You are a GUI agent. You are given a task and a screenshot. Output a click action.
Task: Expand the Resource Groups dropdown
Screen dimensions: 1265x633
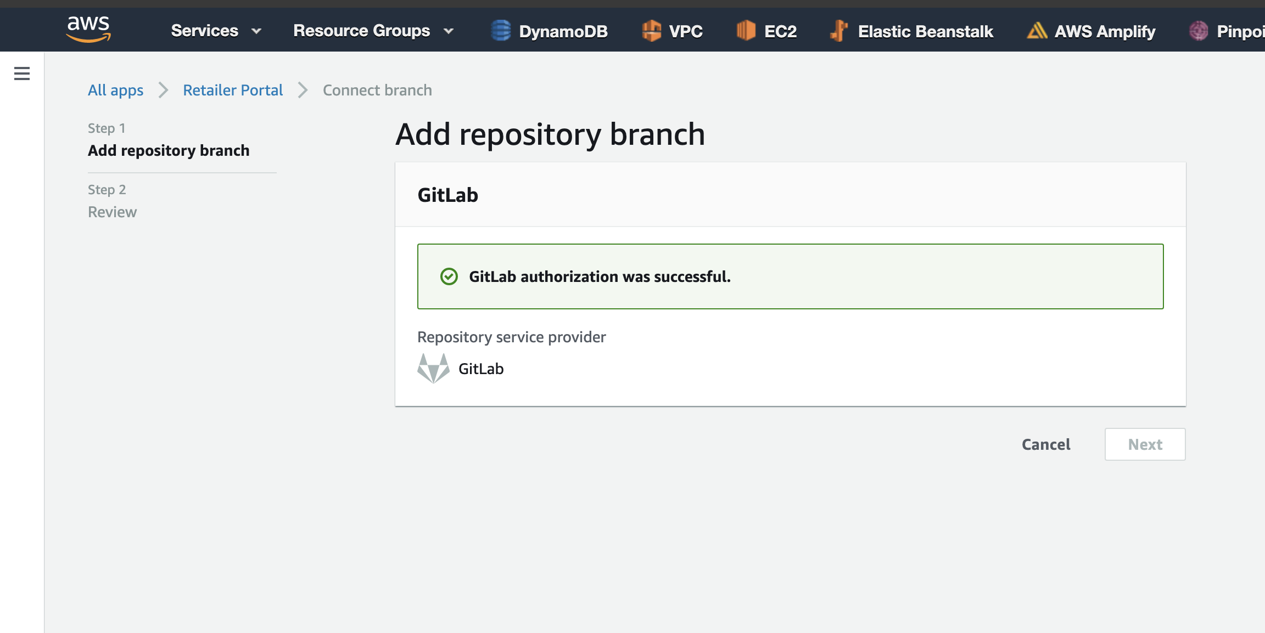(374, 31)
